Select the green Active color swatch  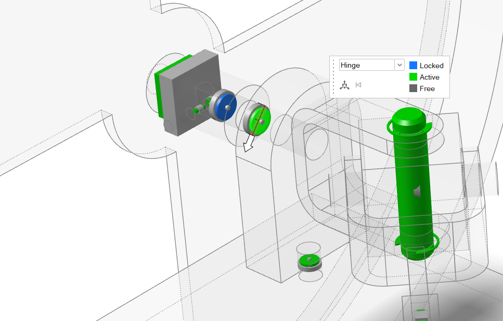(x=413, y=77)
